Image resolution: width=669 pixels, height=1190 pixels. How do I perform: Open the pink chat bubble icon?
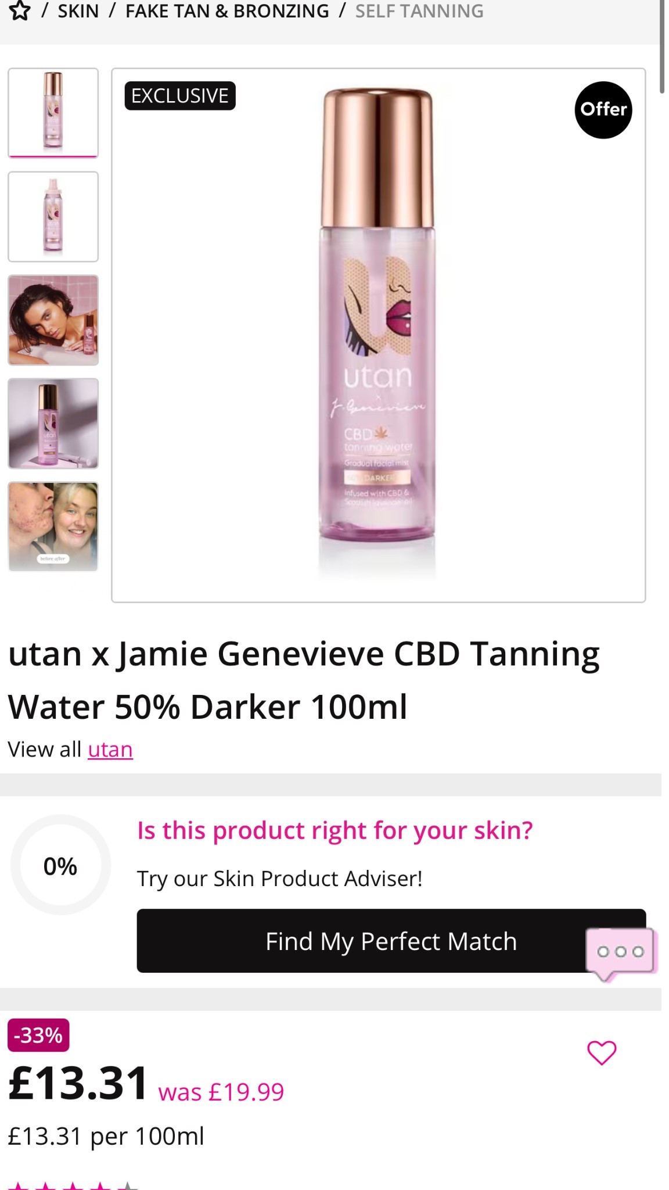point(621,954)
